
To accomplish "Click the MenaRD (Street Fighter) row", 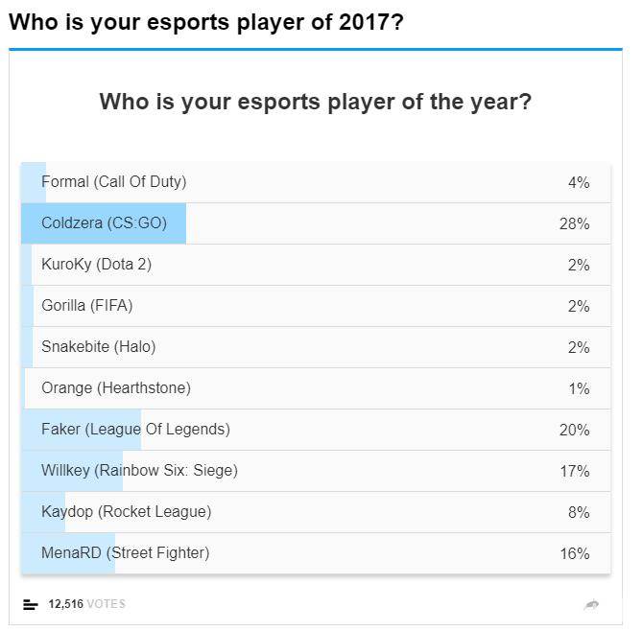I will click(x=125, y=553).
